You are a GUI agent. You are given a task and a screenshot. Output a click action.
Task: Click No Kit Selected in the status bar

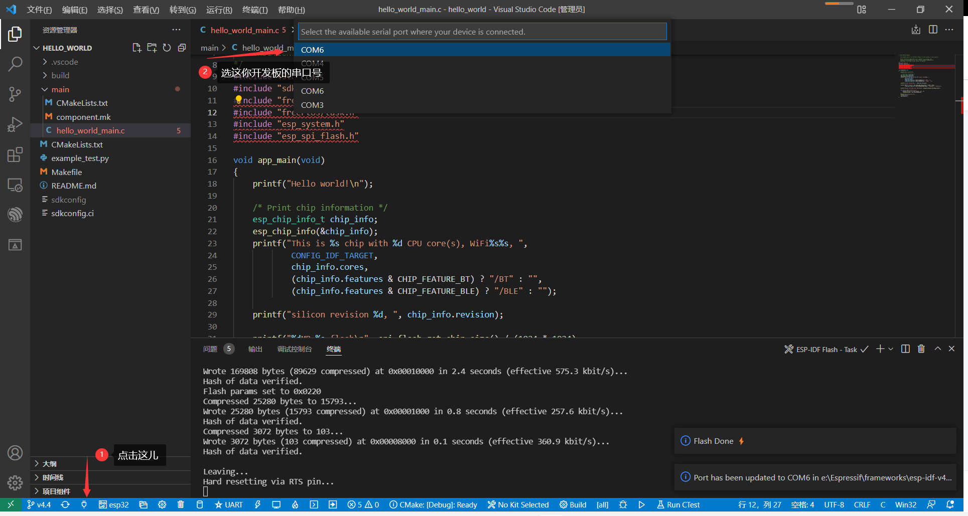tap(518, 505)
